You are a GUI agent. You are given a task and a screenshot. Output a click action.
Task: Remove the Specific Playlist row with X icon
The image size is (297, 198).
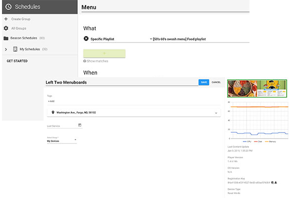coord(86,39)
